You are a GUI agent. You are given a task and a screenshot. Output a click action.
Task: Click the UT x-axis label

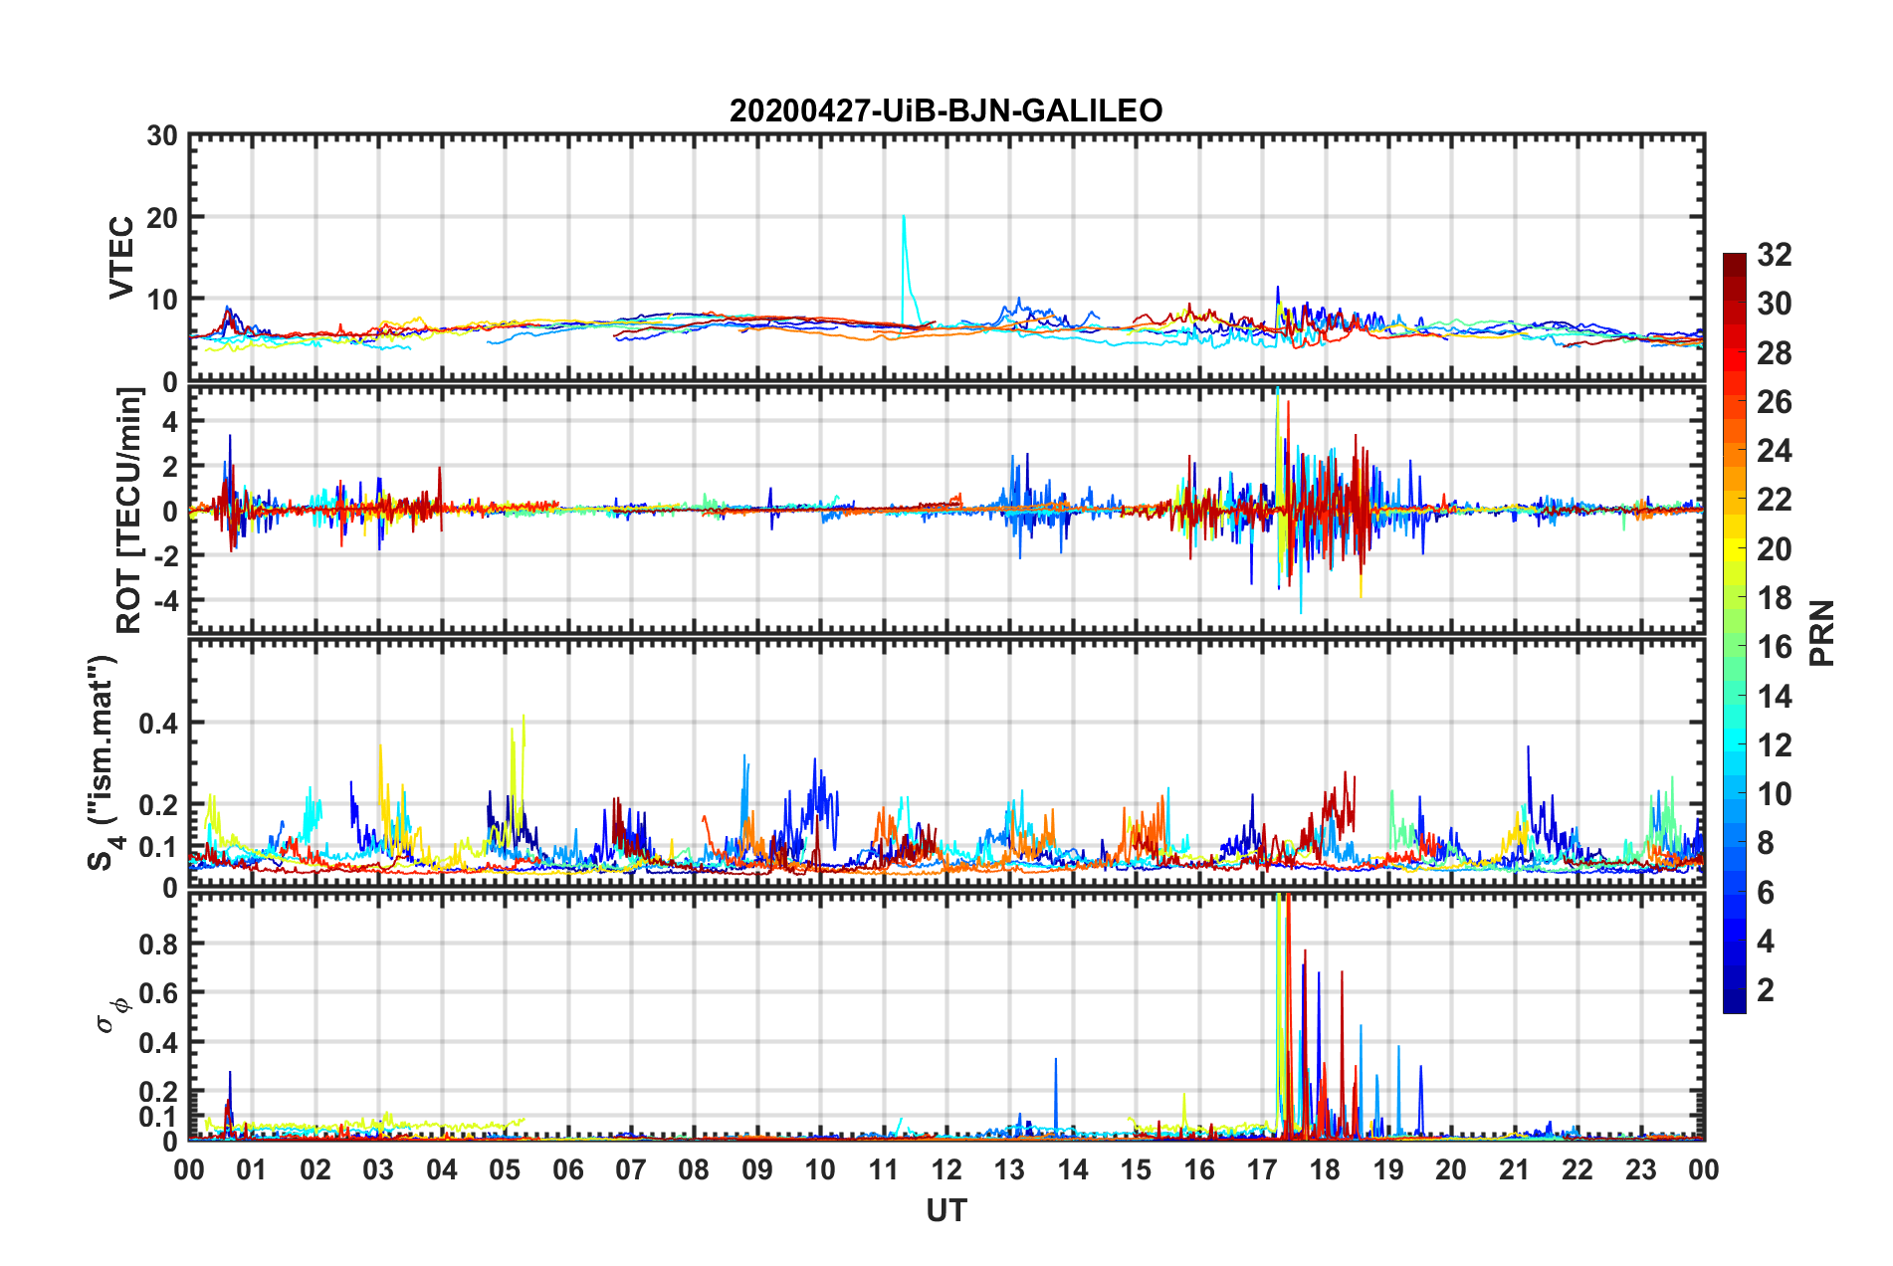[x=946, y=1210]
